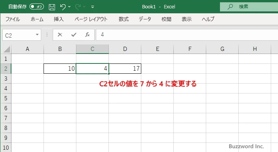Open the ファイル menu tab
This screenshot has width=278, height=152.
pos(12,19)
